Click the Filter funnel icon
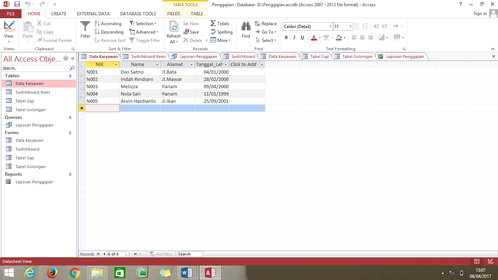The width and height of the screenshot is (498, 280). (85, 30)
